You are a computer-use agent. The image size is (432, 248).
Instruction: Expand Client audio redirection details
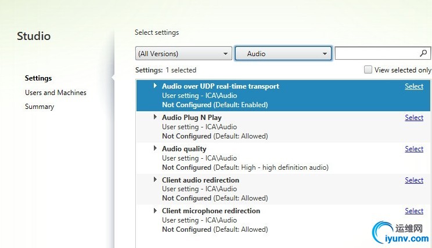(155, 180)
